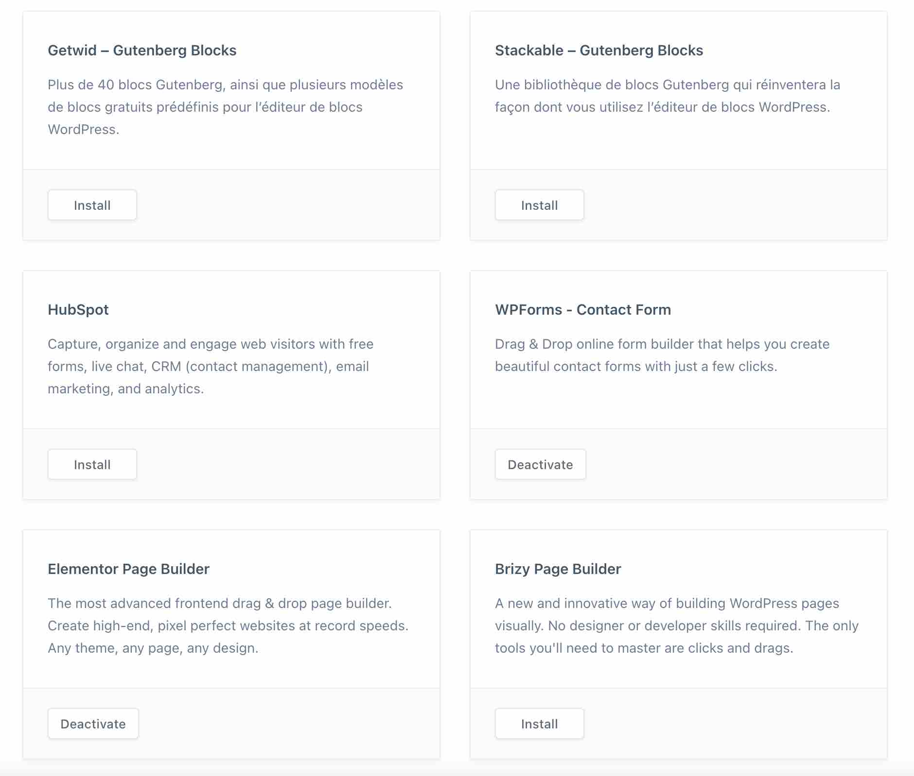
Task: Install the HubSpot plugin
Action: (92, 464)
